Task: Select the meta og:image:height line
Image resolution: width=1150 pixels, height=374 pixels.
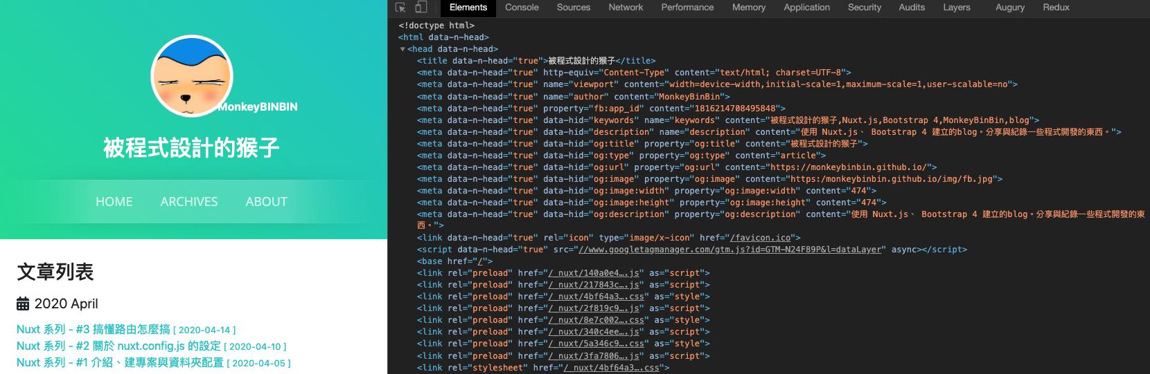Action: [x=652, y=202]
